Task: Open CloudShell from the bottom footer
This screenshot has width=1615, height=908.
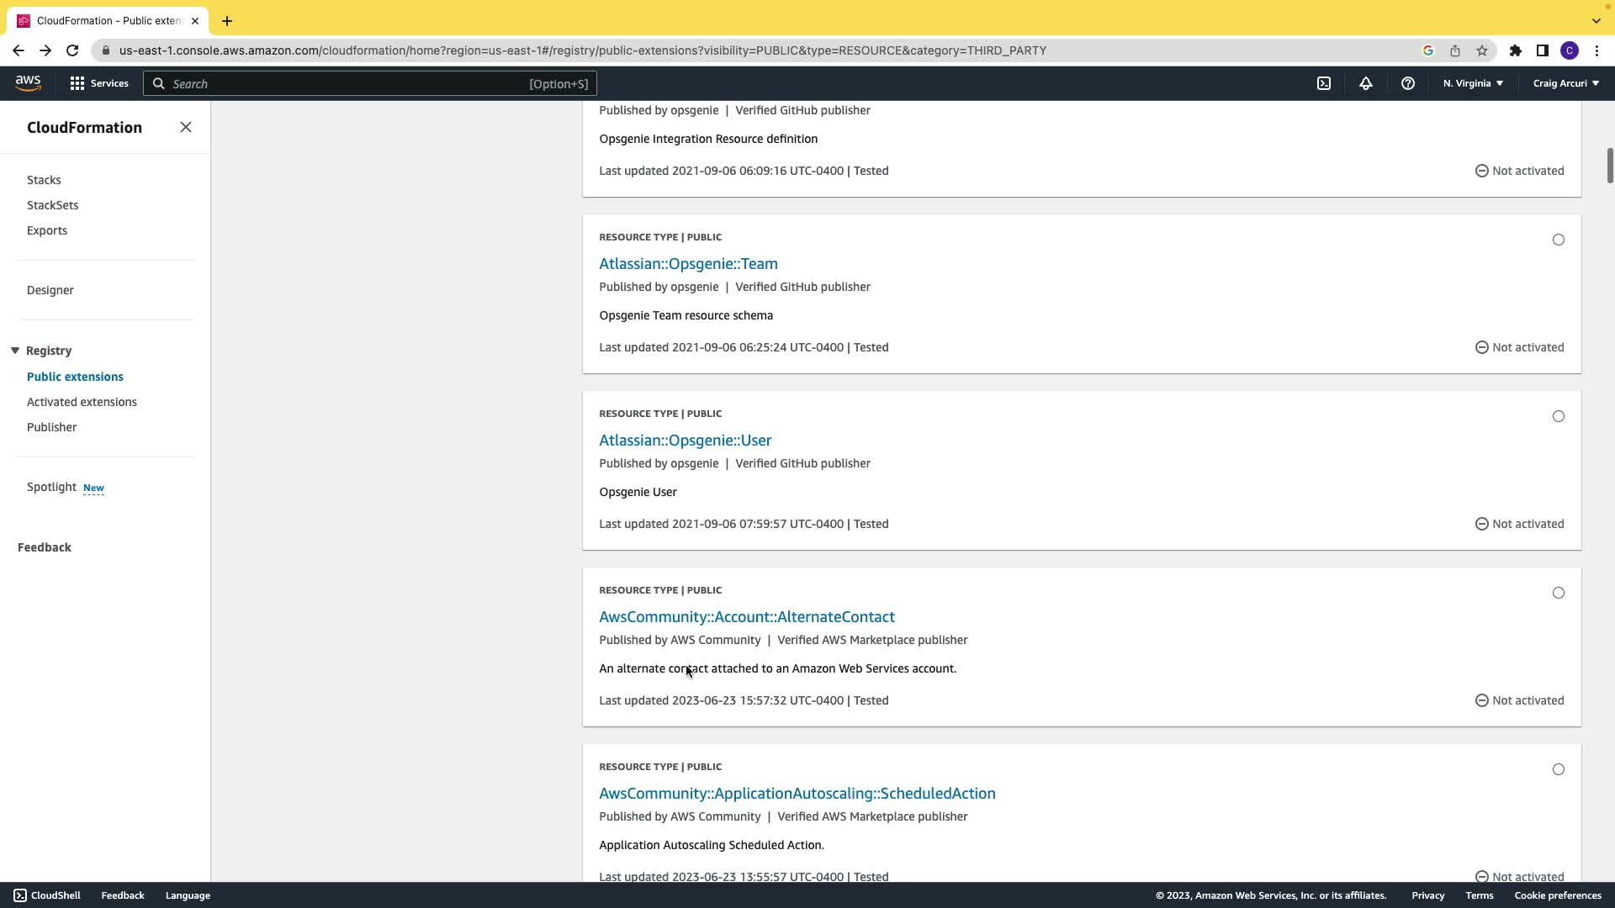Action: (x=47, y=895)
